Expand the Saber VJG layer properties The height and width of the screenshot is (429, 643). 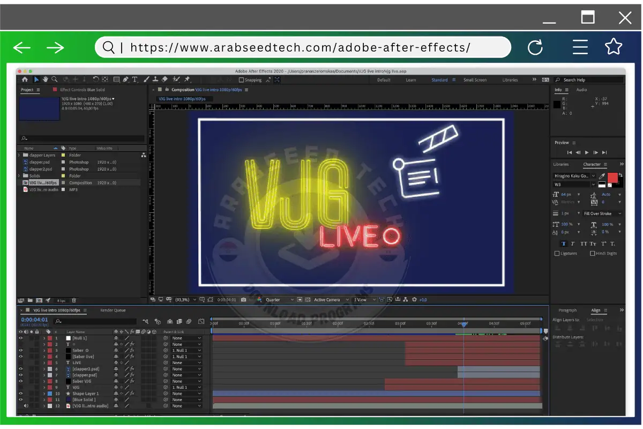coord(44,381)
